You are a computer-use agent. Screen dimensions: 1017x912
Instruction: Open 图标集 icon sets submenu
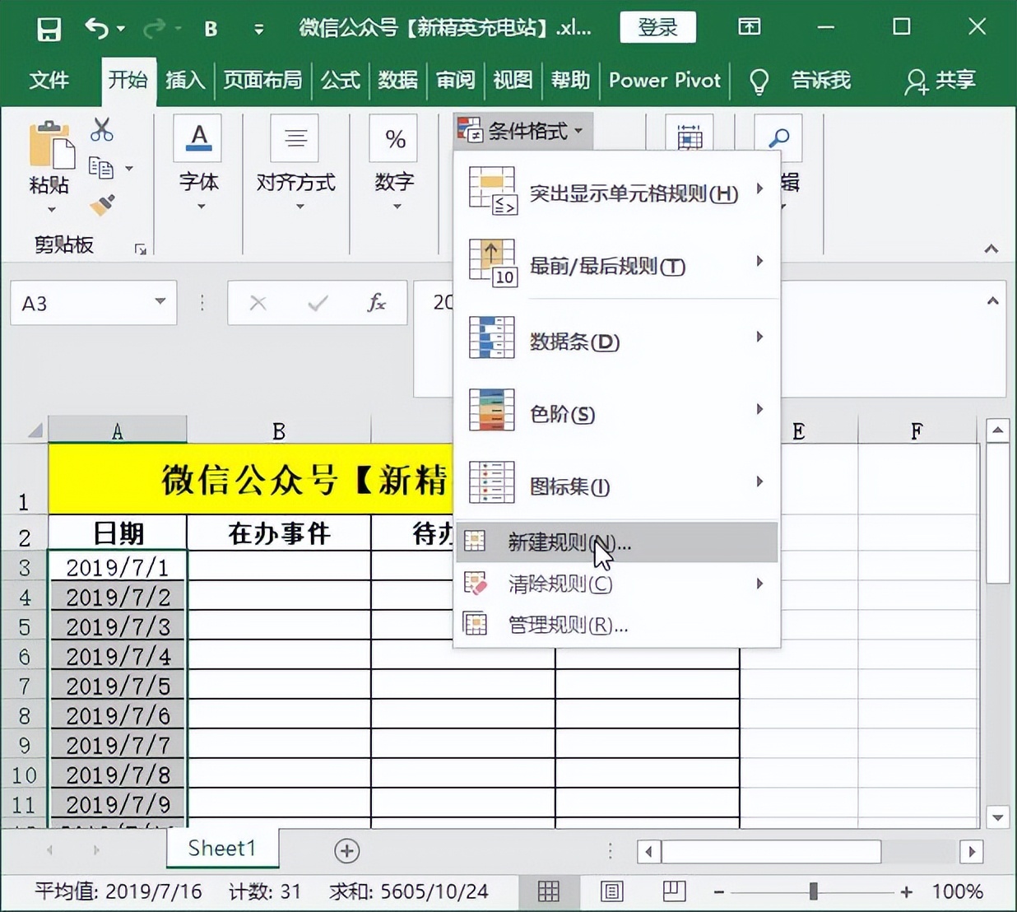tap(616, 484)
